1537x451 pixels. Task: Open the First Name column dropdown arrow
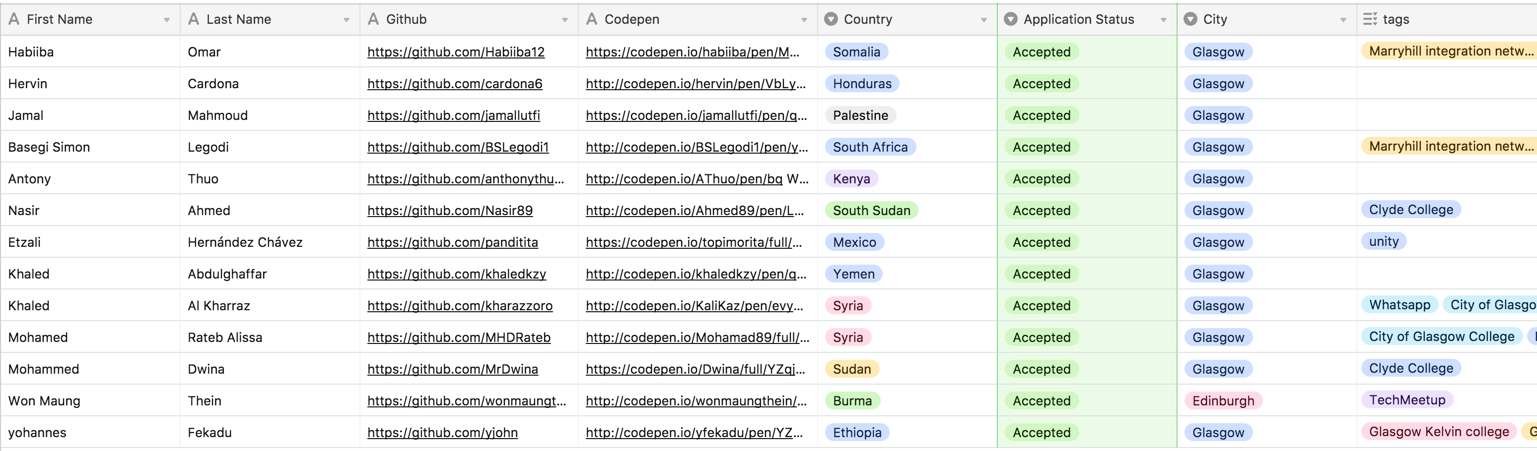coord(167,20)
